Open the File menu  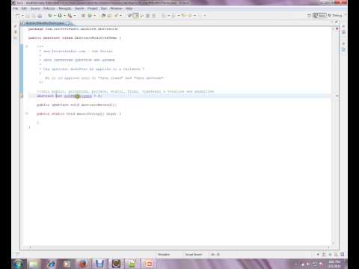coord(16,8)
